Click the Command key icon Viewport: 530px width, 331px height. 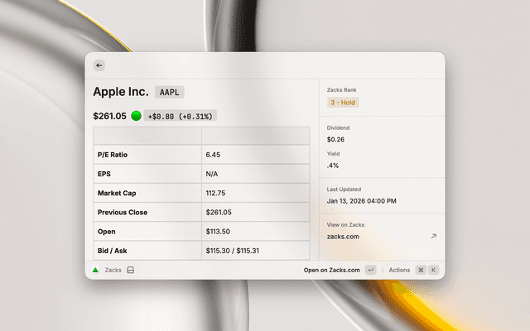[421, 270]
